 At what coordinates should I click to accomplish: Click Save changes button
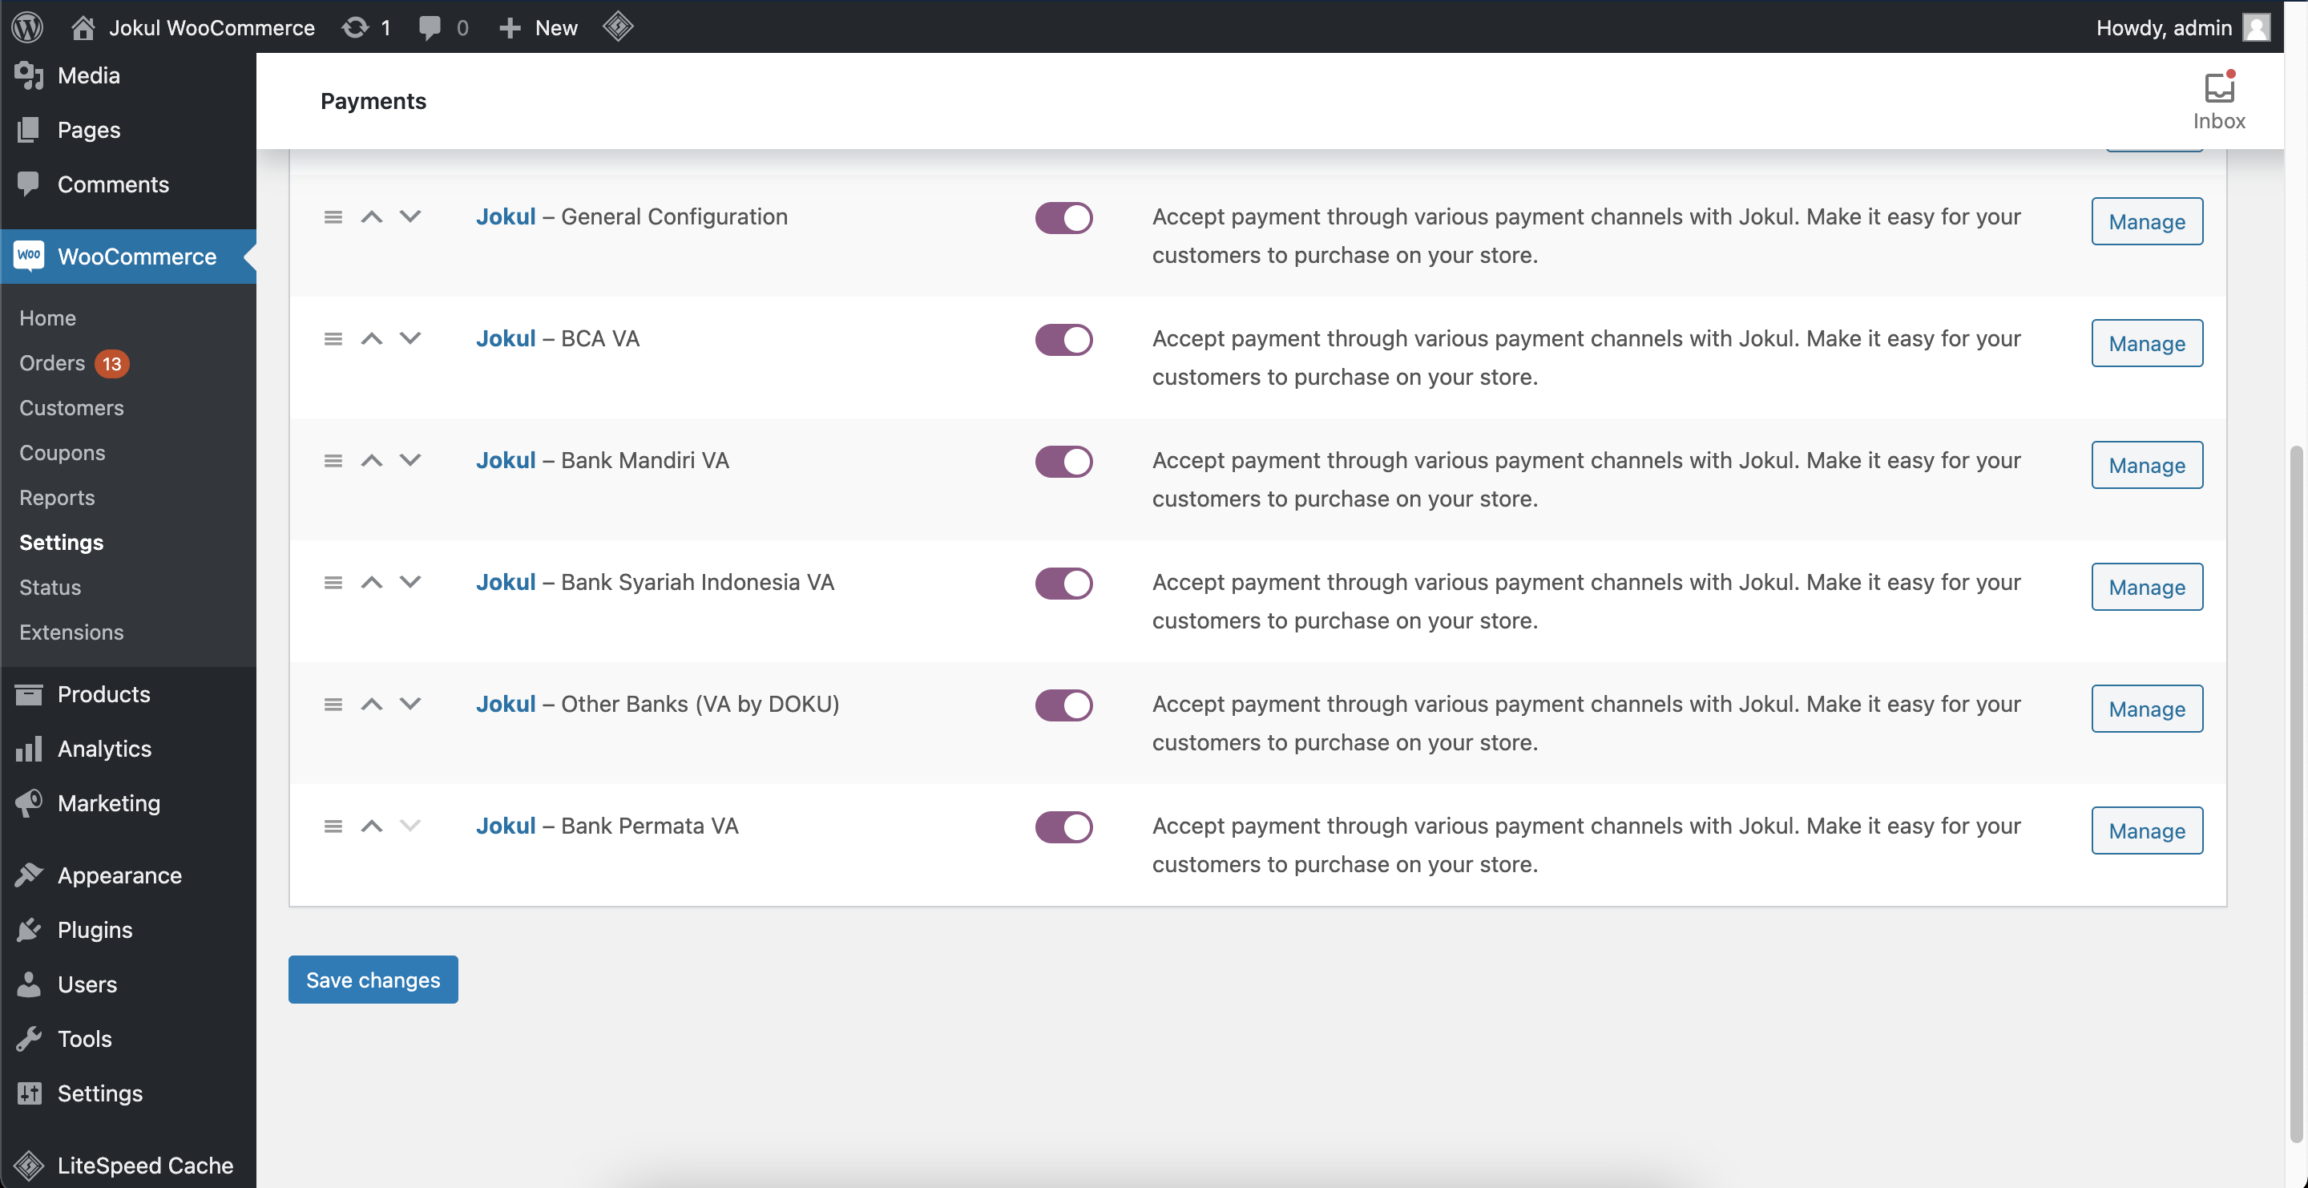373,979
